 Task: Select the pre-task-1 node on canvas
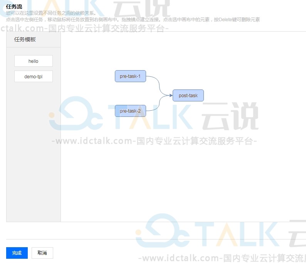pos(130,76)
